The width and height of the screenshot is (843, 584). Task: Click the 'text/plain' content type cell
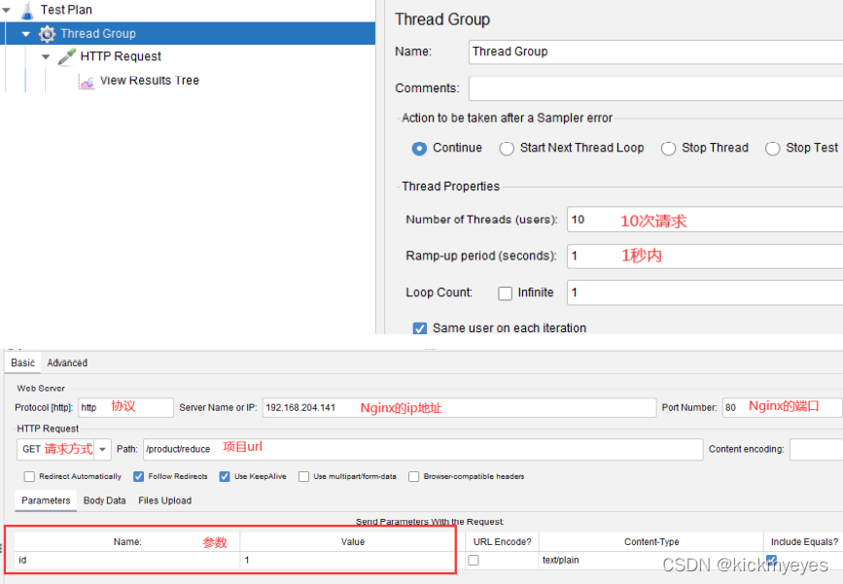pyautogui.click(x=651, y=561)
